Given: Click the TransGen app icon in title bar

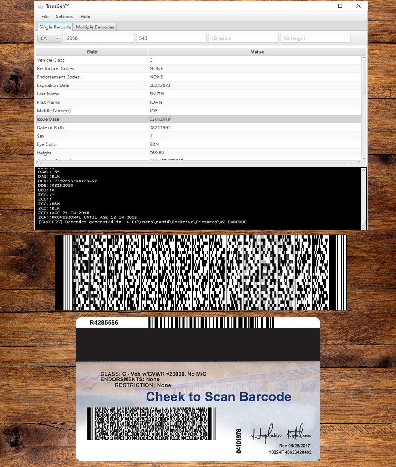Looking at the screenshot, I should [40, 6].
